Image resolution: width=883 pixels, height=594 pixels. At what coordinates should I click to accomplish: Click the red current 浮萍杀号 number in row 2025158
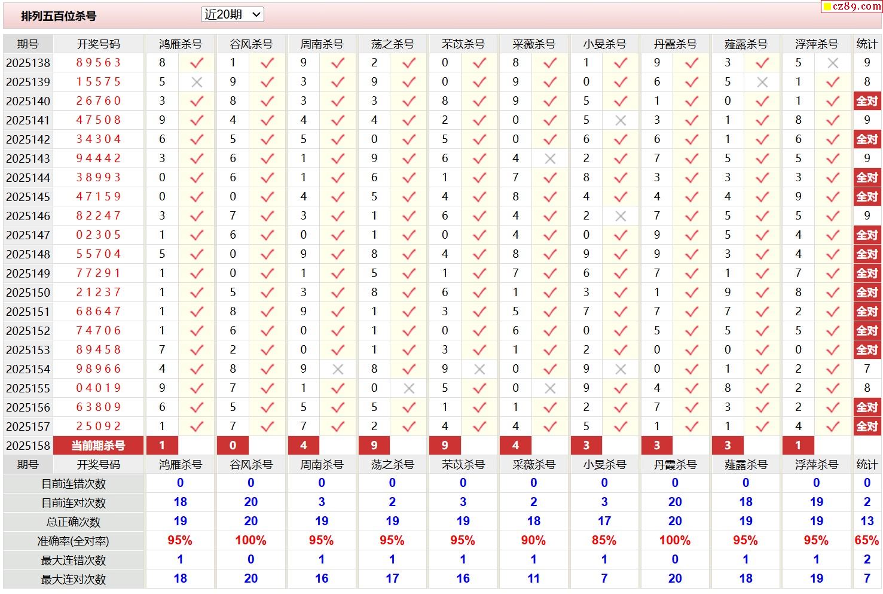point(798,446)
